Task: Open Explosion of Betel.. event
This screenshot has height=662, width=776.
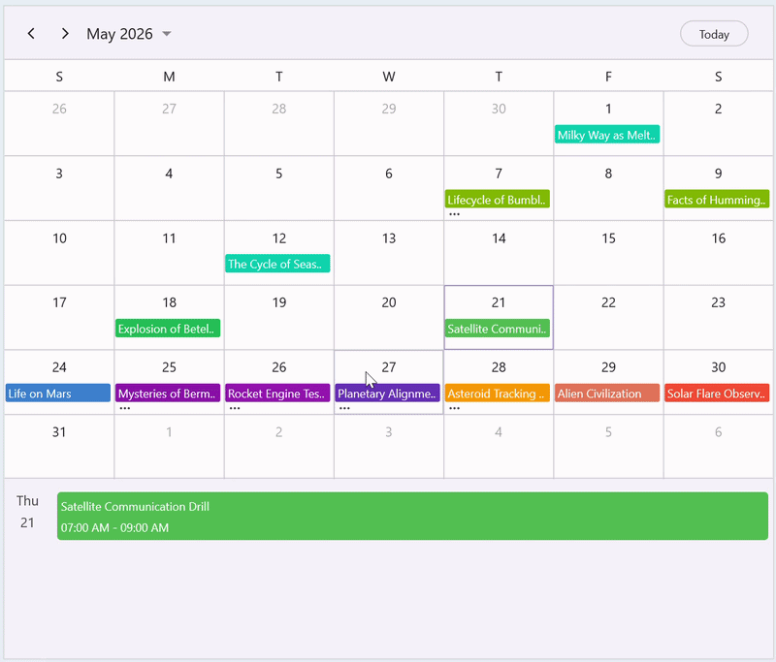Action: (x=167, y=329)
